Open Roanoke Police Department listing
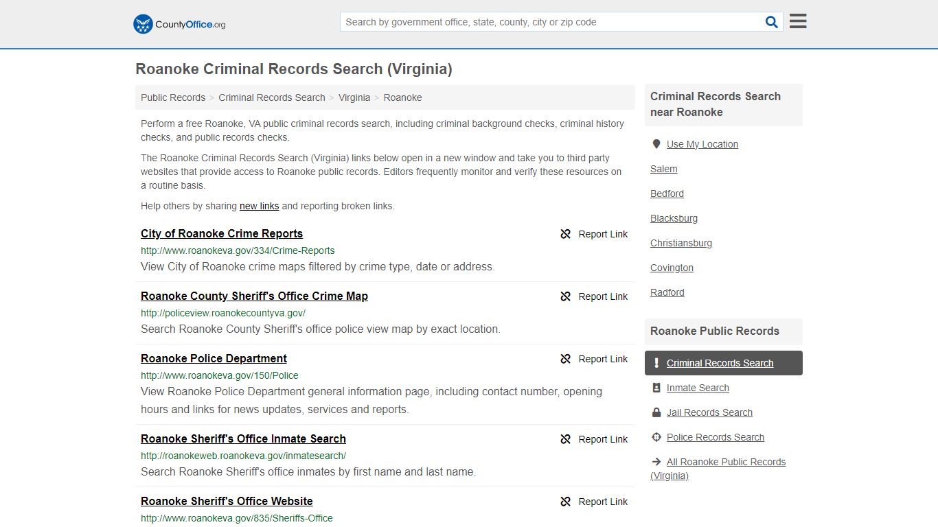Image resolution: width=938 pixels, height=527 pixels. [214, 358]
